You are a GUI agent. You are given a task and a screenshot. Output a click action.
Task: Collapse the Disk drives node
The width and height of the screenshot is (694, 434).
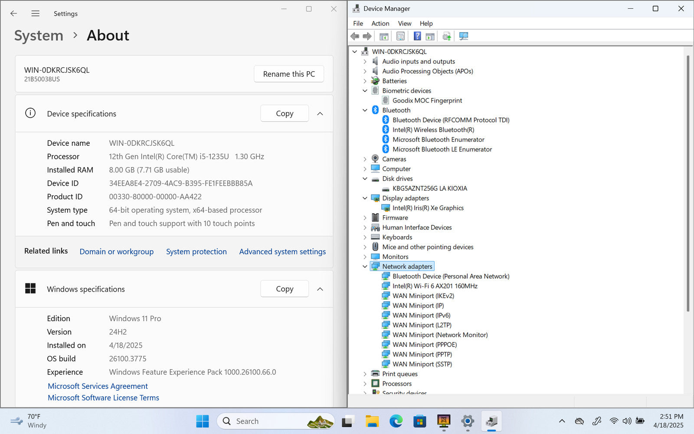pyautogui.click(x=365, y=179)
